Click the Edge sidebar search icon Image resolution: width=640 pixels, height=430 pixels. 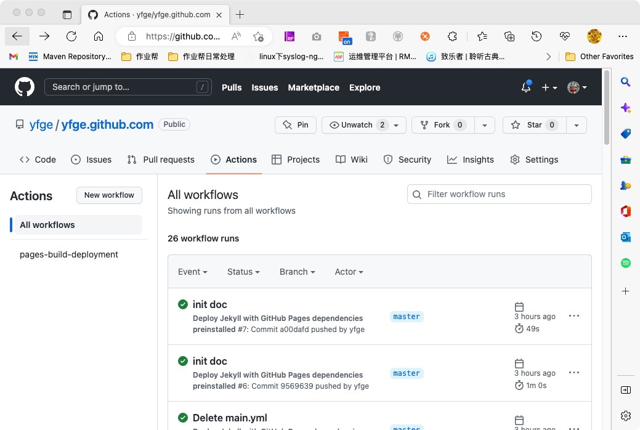click(626, 82)
